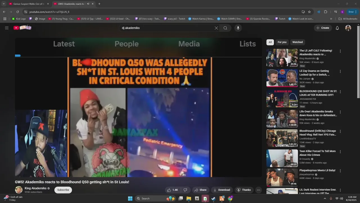Image resolution: width=360 pixels, height=203 pixels.
Task: Mute the GWS! Akademiks tab audio icon
Action: click(x=88, y=4)
